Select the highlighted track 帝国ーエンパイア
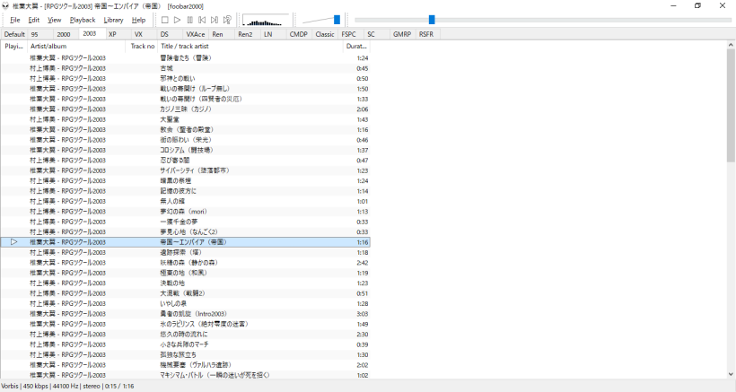Image resolution: width=736 pixels, height=392 pixels. pyautogui.click(x=186, y=242)
